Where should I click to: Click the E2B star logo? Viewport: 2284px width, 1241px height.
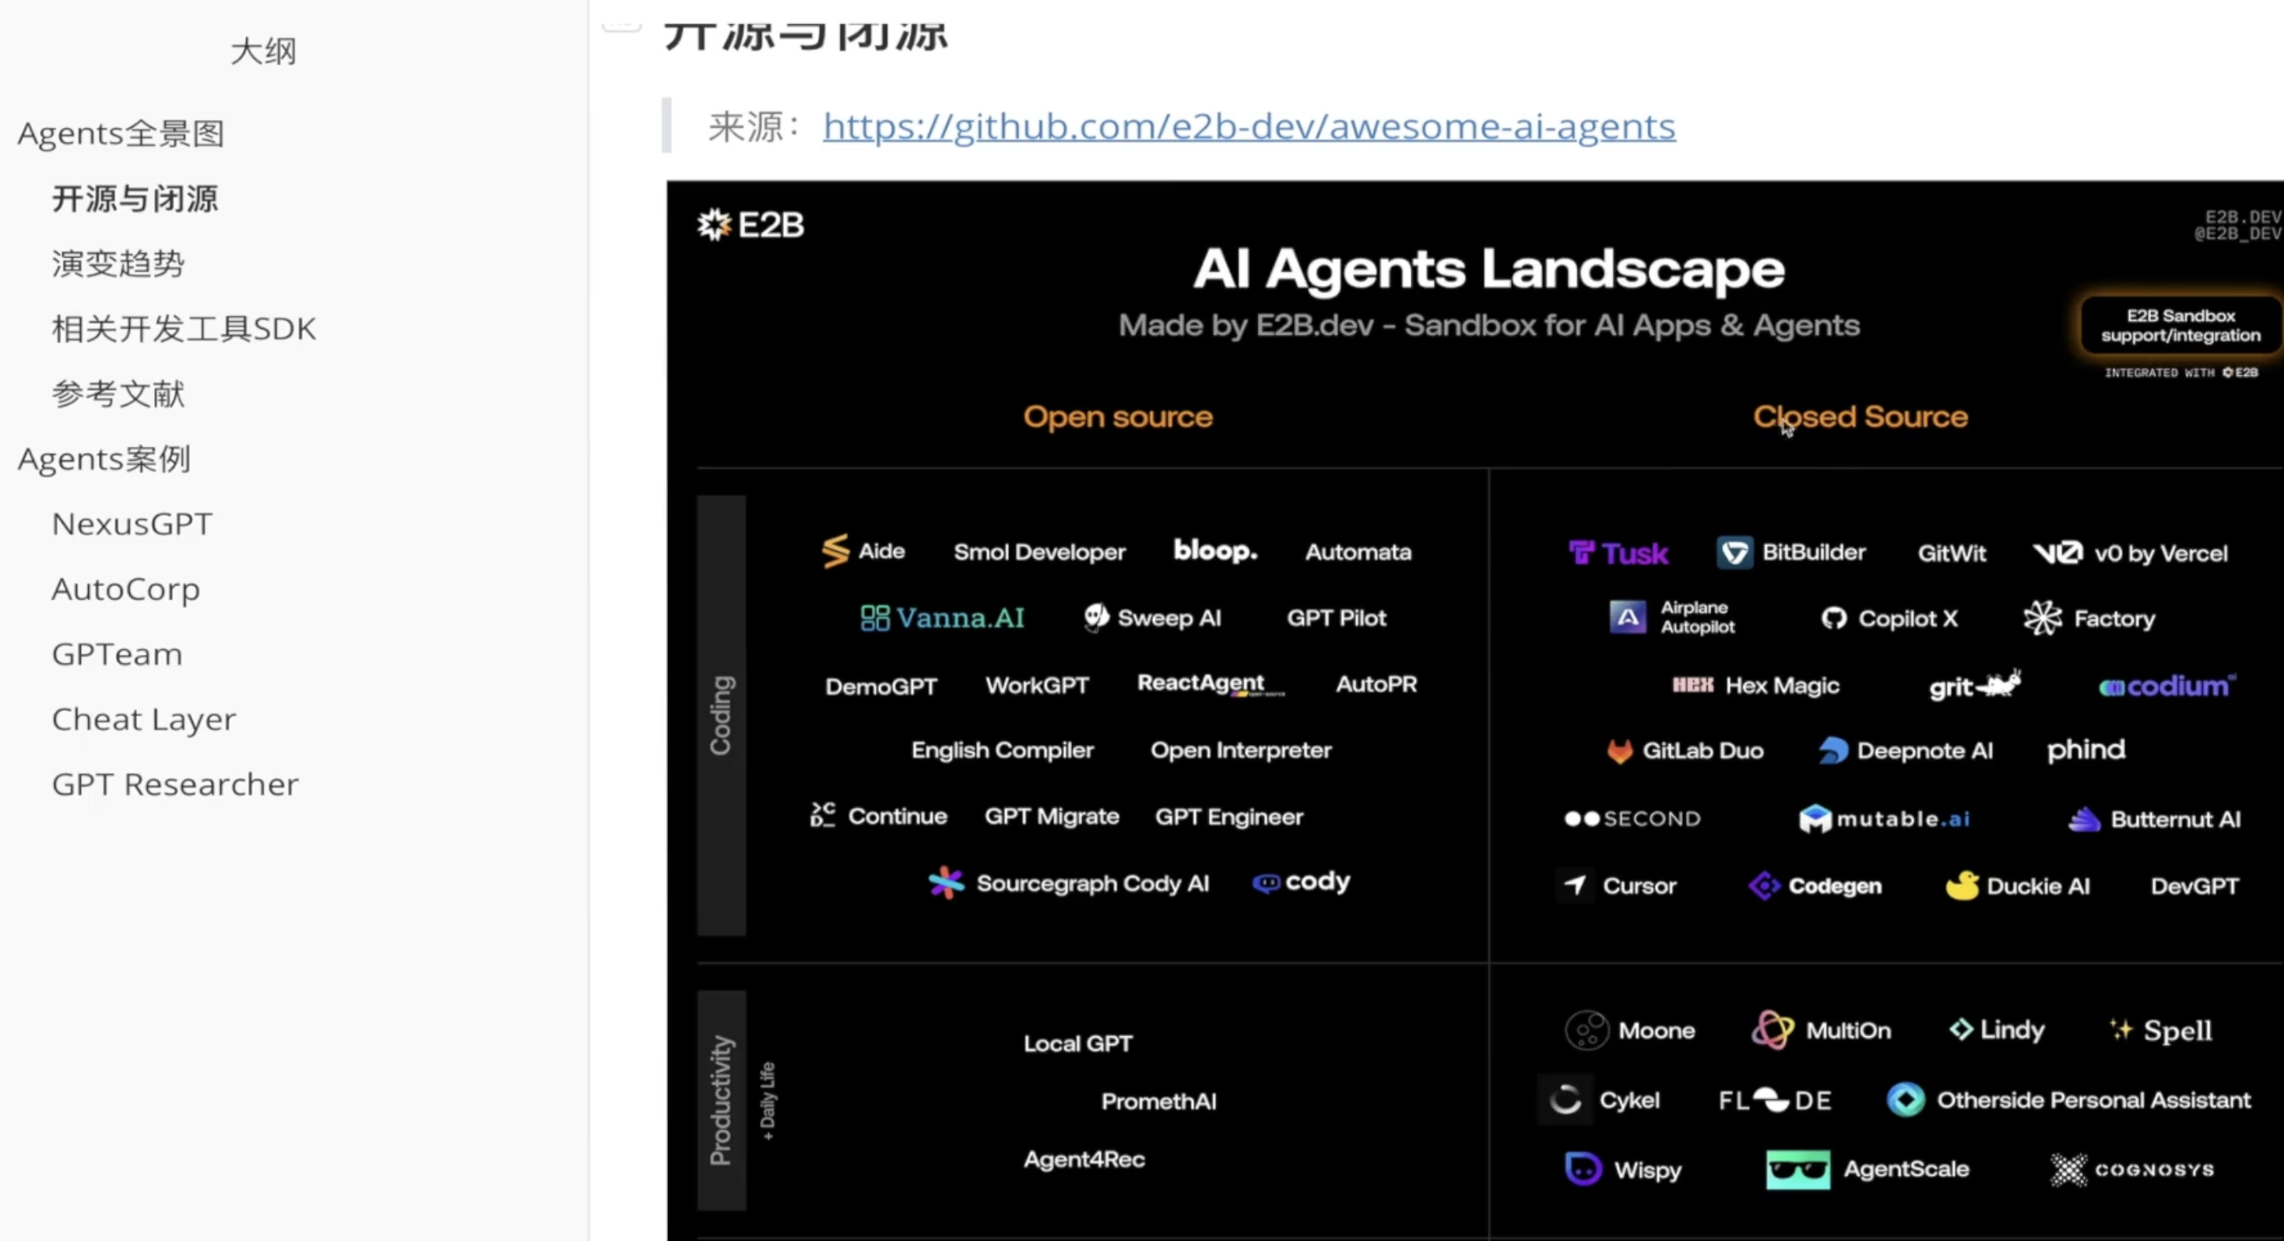pos(714,225)
